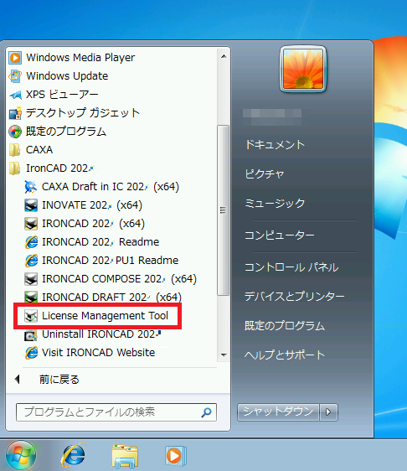Screen dimensions: 407x471
Task: Open 既定のプログラム in right pane
Action: point(285,326)
